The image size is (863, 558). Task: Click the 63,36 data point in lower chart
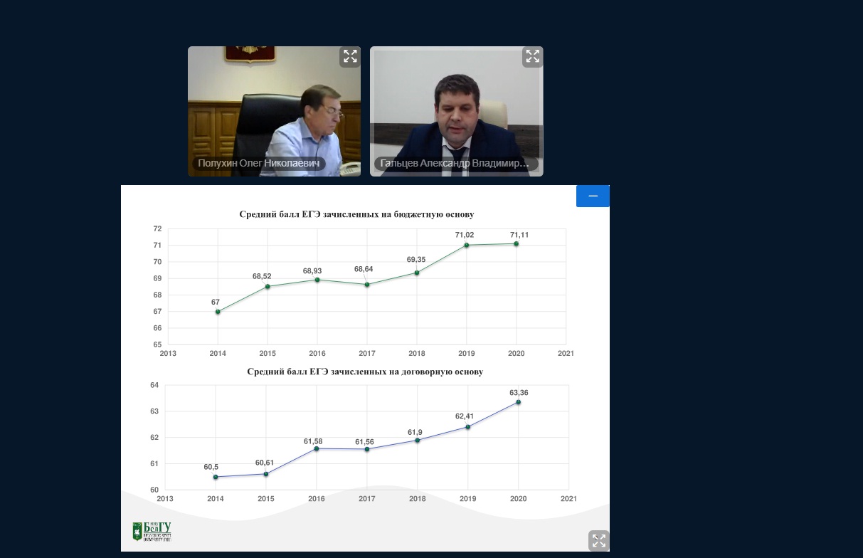[x=518, y=402]
